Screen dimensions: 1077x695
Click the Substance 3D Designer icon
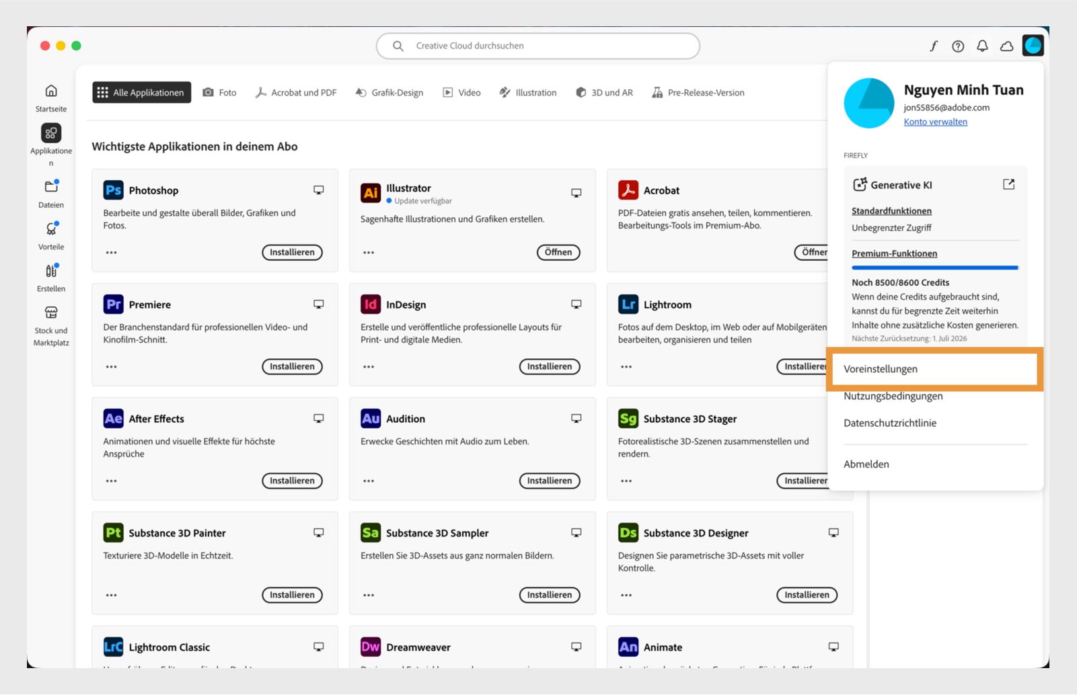point(628,533)
